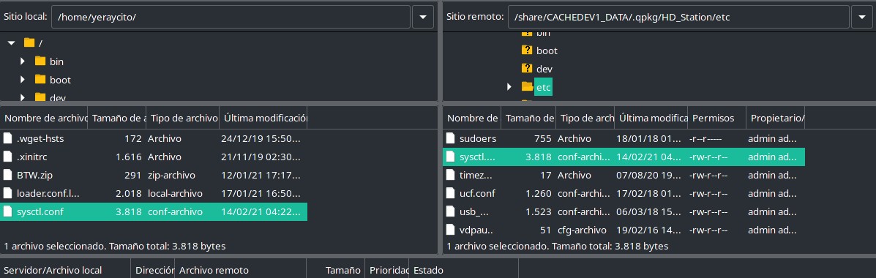
Task: Expand the local bin folder node
Action: (23, 61)
